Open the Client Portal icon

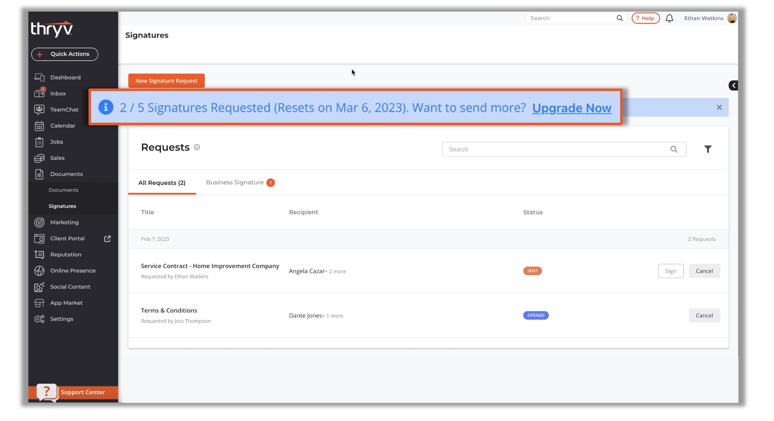pyautogui.click(x=39, y=238)
